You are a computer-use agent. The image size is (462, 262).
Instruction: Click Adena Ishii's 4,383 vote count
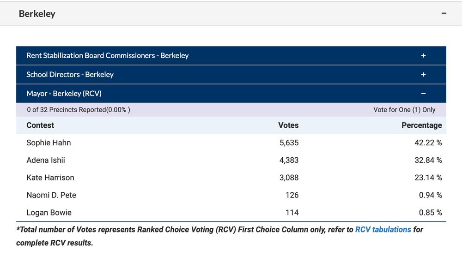pos(289,161)
